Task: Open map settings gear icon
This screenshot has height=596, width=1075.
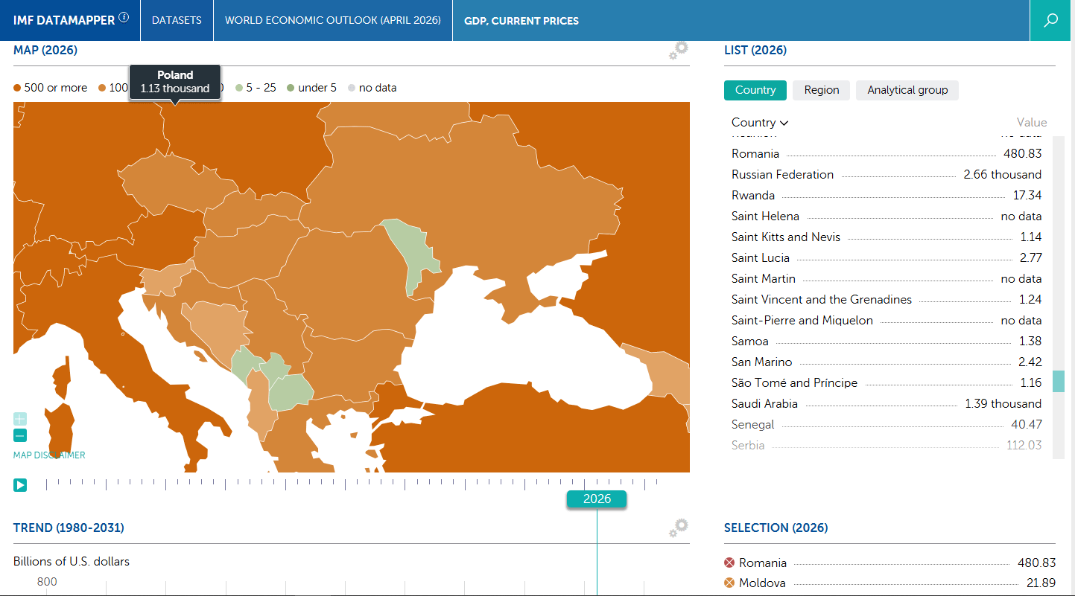Action: point(678,51)
